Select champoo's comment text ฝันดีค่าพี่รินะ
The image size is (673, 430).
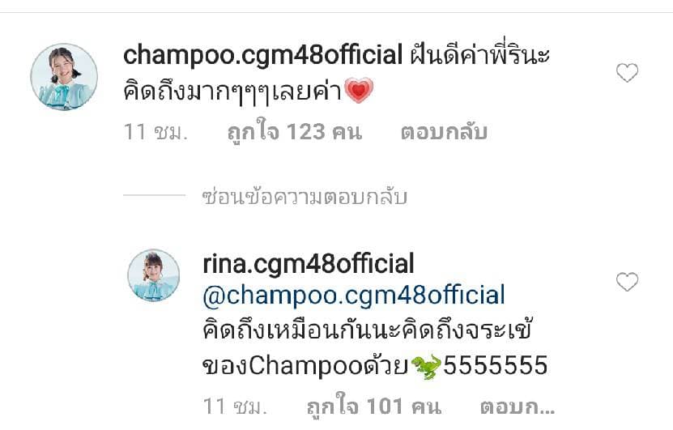[x=480, y=55]
